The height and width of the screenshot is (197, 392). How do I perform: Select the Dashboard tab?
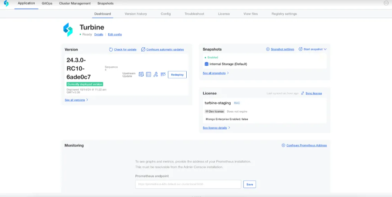point(103,14)
